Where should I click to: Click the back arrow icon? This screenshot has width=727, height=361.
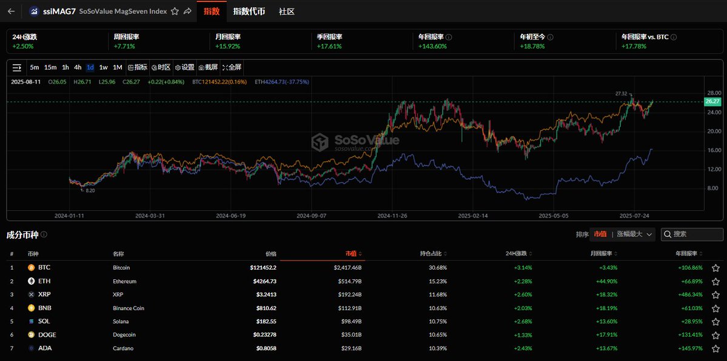[x=11, y=12]
